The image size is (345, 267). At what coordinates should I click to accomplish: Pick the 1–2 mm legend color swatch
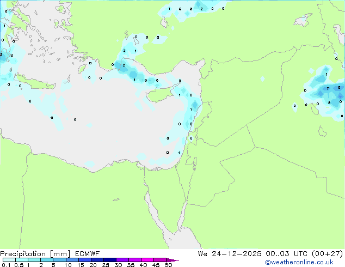[x=34, y=260]
